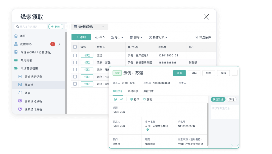Click the 导入 import icon
Screen dimensions: 272x154
coord(97,37)
